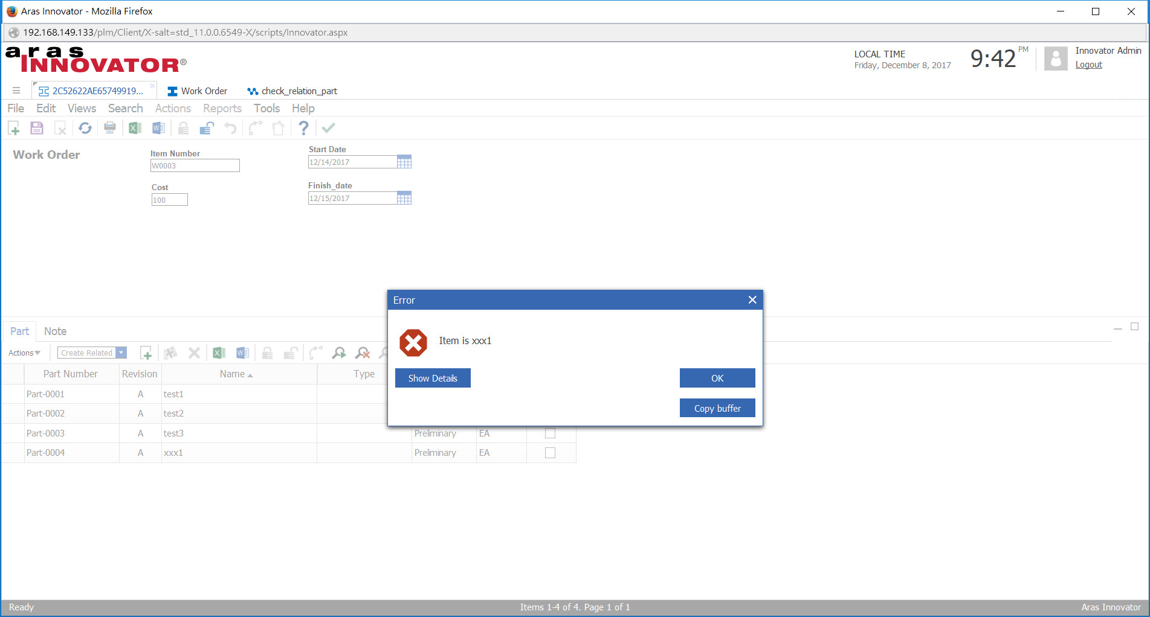Maximize the relationships panel
Viewport: 1150px width, 617px height.
pos(1134,327)
